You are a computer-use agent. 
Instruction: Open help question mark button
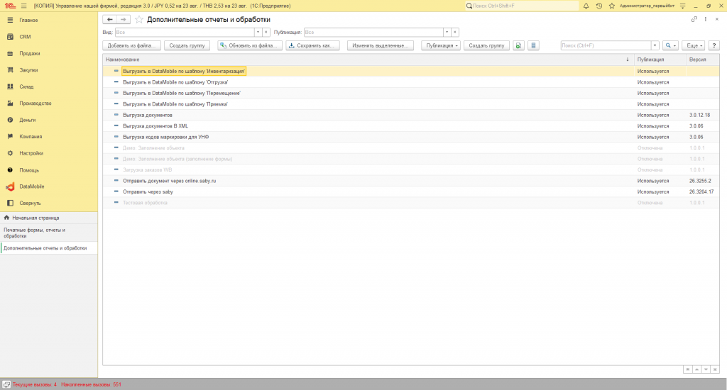pyautogui.click(x=714, y=45)
